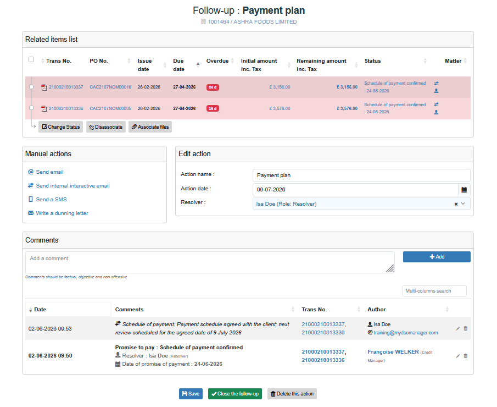Open 21000210013336 link in 09:50 comment row
This screenshot has height=407, width=497.
323,360
